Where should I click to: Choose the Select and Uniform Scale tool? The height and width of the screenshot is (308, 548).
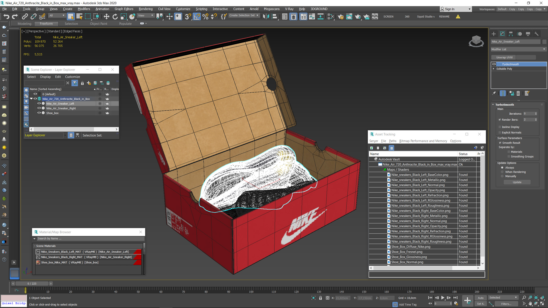click(x=124, y=17)
